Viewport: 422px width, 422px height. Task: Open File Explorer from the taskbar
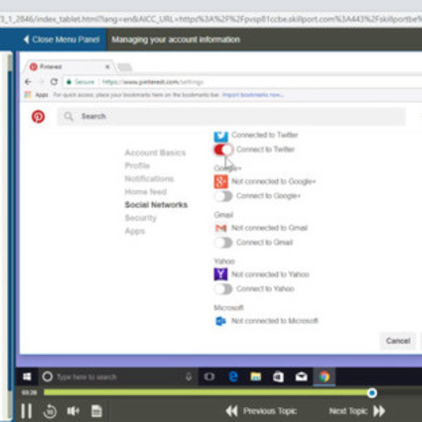point(256,377)
